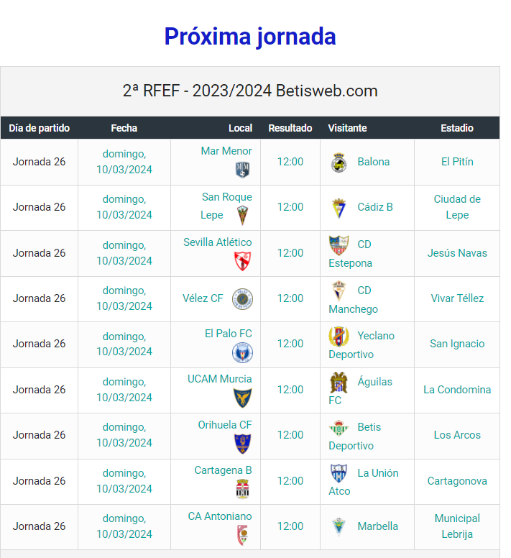
Task: Click the Vélez CF round badge
Action: tap(242, 299)
